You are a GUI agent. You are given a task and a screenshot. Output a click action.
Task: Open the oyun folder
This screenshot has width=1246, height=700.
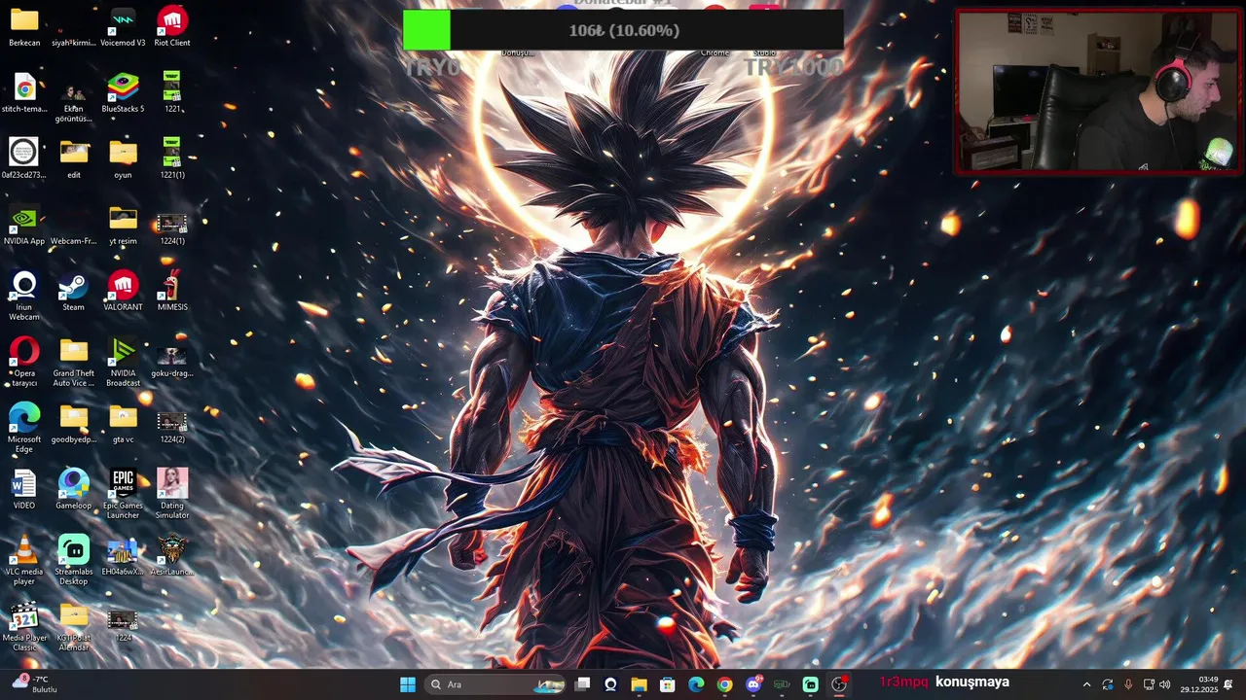[x=123, y=158]
